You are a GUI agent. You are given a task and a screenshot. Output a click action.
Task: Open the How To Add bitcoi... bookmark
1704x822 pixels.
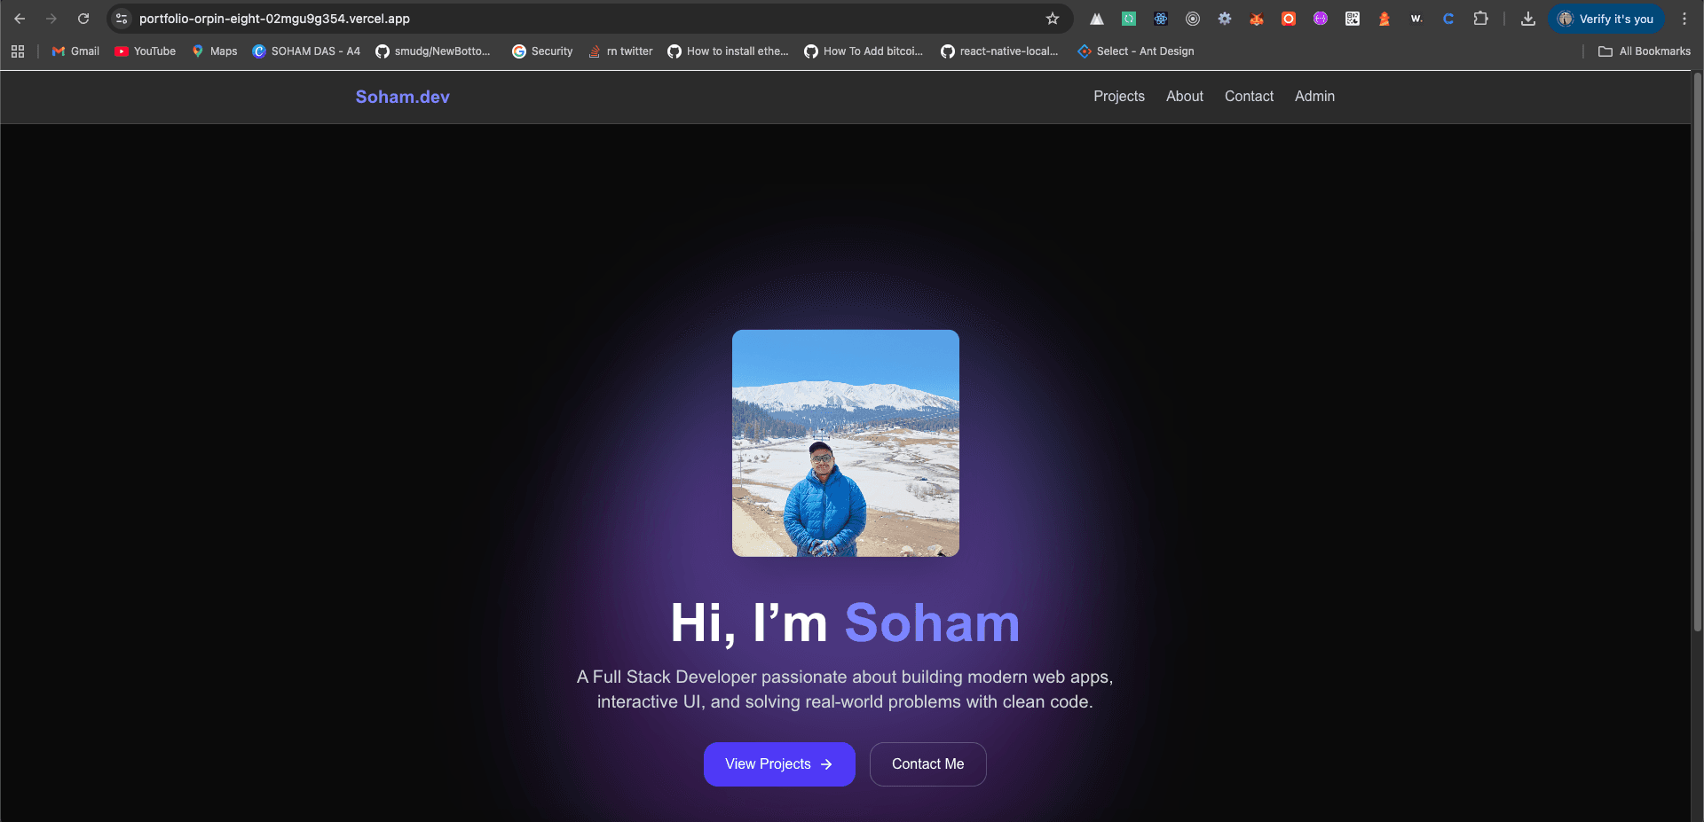[x=864, y=51]
